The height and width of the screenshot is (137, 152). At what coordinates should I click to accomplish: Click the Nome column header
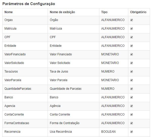pyautogui.click(x=9, y=12)
